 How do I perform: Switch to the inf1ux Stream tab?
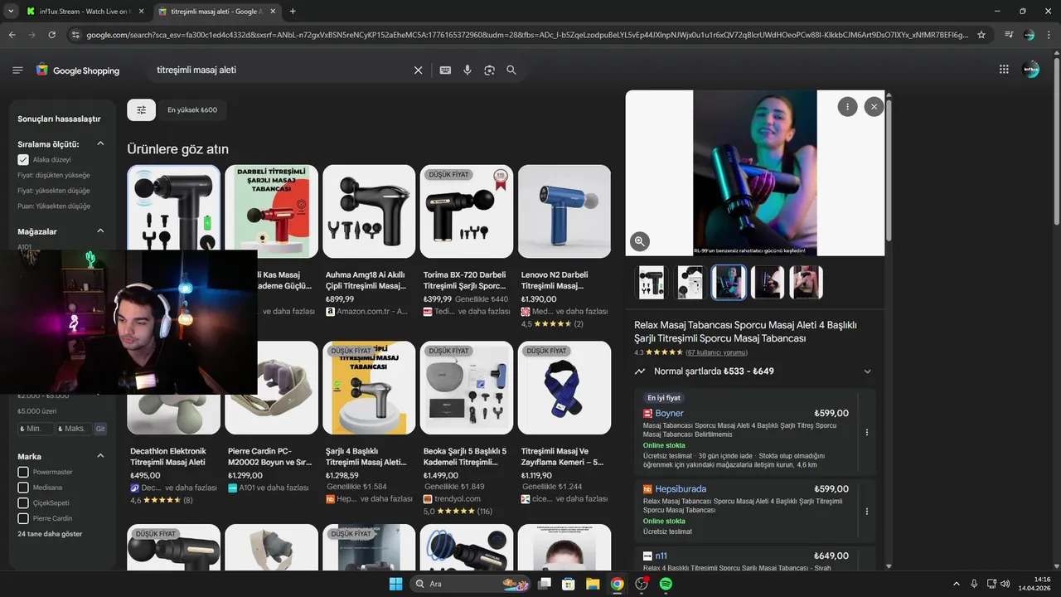(84, 11)
